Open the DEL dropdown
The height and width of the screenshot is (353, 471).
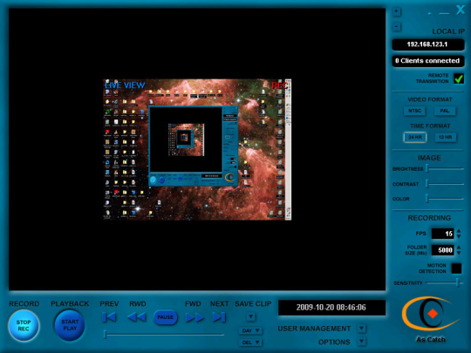(250, 343)
